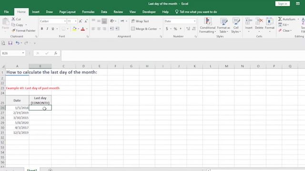
Task: Select the Sheet1 worksheet tab
Action: [32, 170]
